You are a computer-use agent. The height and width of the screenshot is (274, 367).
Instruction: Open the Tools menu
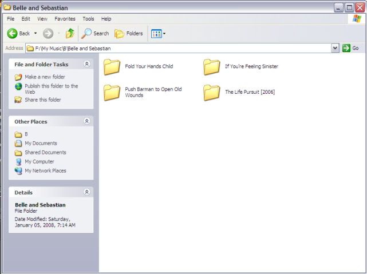pos(88,19)
